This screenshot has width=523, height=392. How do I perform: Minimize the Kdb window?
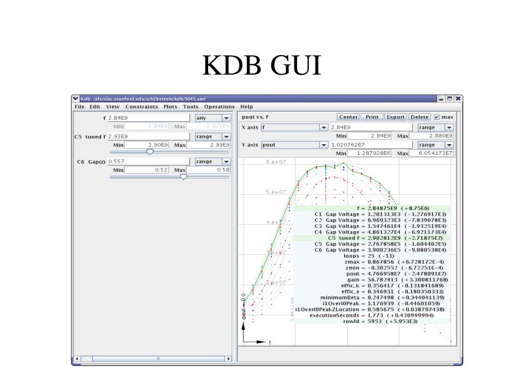coord(441,99)
